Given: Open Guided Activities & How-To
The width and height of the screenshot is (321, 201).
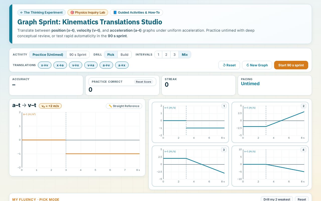Looking at the screenshot, I should pos(136,13).
